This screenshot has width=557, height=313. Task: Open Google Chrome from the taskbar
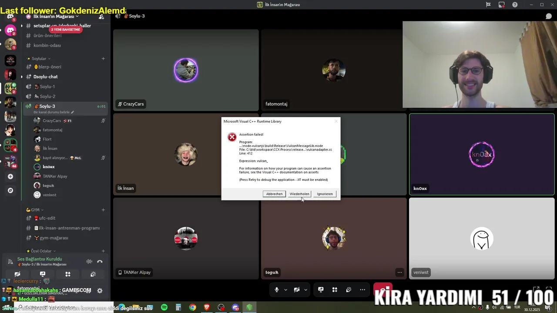point(192,307)
